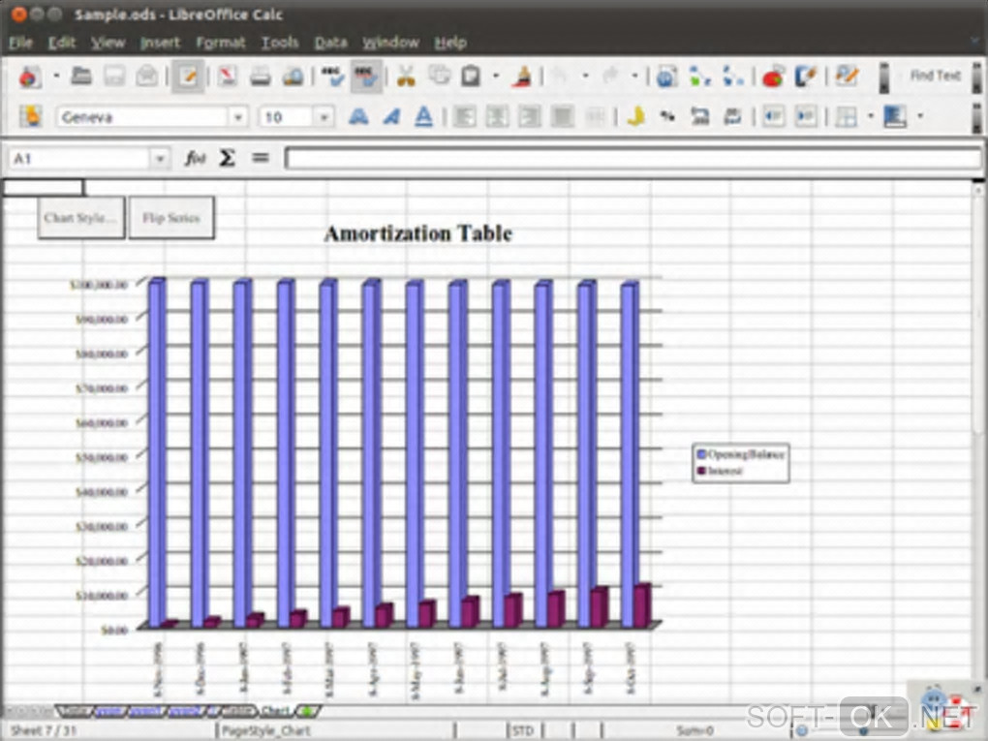988x741 pixels.
Task: Click the Merge and Center Cells icon
Action: click(x=596, y=116)
